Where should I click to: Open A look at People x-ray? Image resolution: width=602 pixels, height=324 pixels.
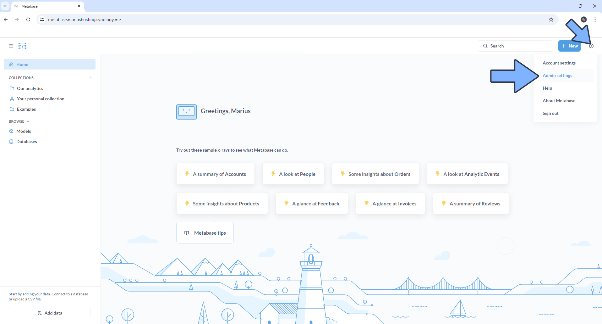293,174
